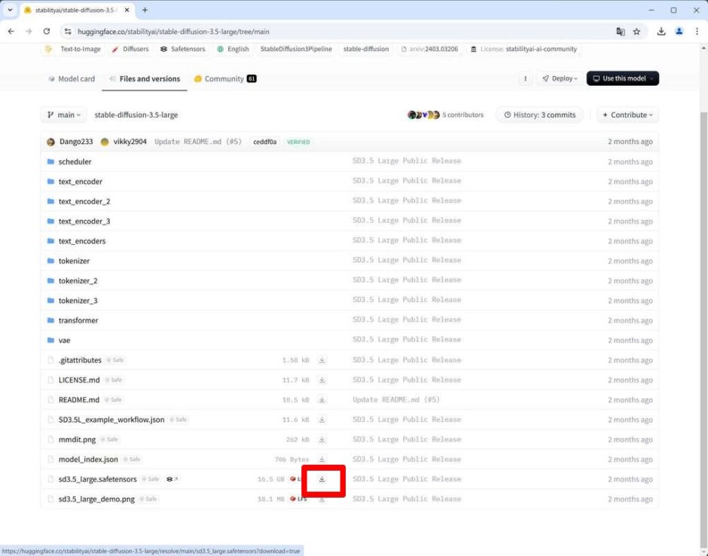Expand the Contribute dropdown
The height and width of the screenshot is (556, 708).
627,115
